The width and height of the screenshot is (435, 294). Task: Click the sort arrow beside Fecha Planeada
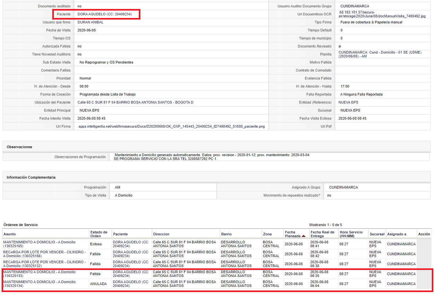(x=304, y=236)
